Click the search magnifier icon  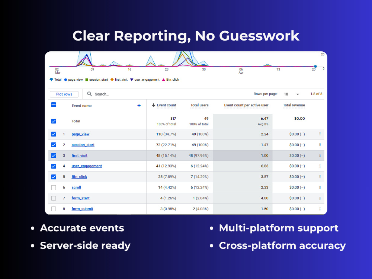[x=89, y=94]
